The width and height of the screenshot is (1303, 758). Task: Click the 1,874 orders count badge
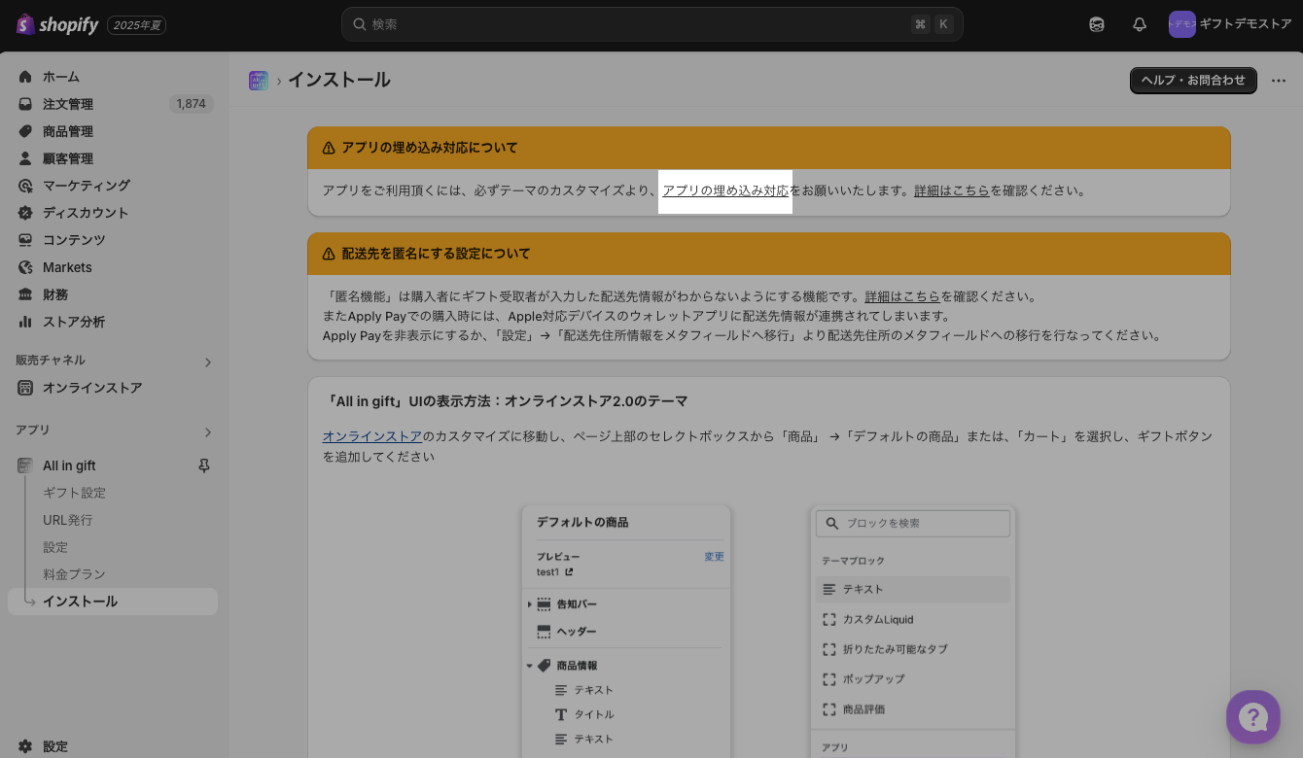pyautogui.click(x=191, y=104)
